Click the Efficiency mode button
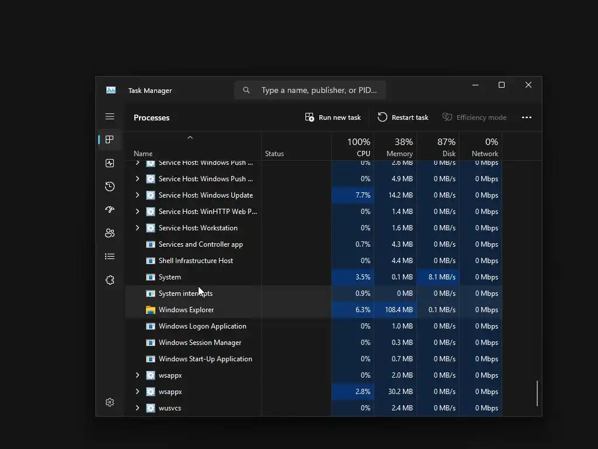The image size is (598, 449). click(x=474, y=117)
